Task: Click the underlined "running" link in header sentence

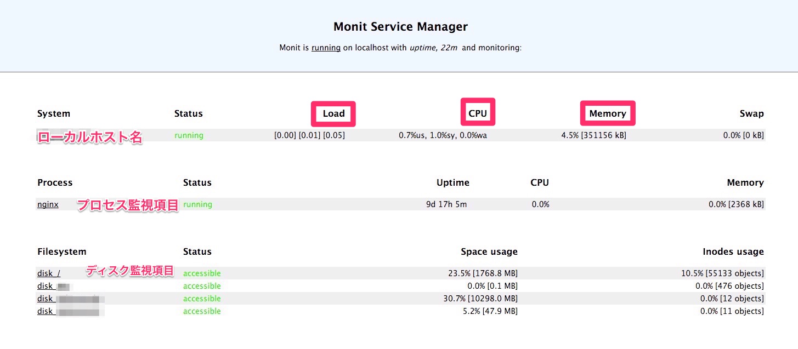Action: [x=326, y=48]
